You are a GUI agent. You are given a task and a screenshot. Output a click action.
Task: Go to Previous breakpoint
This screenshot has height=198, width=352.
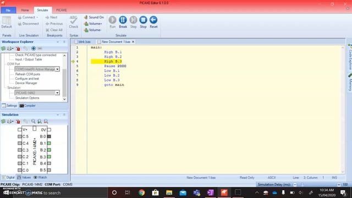point(54,24)
